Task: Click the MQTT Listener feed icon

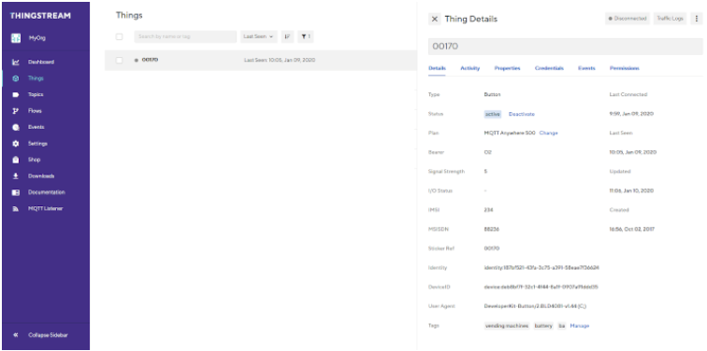Action: [x=16, y=209]
